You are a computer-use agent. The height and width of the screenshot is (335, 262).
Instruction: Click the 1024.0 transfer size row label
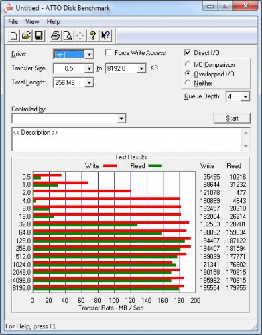pos(21,265)
